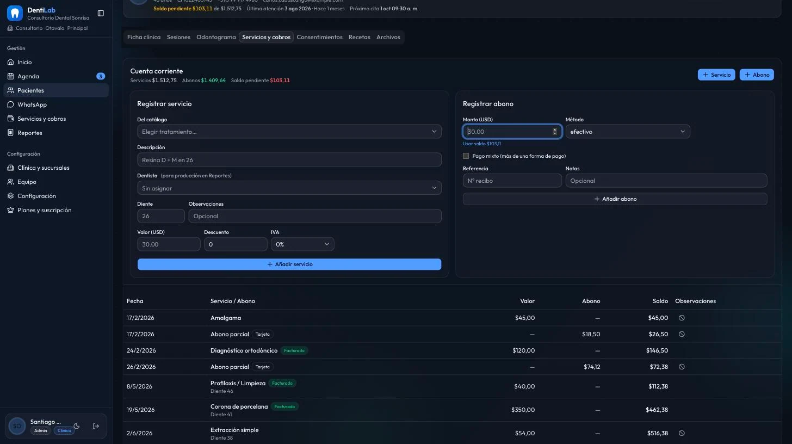
Task: Open the Método efectivo dropdown
Action: [x=628, y=132]
